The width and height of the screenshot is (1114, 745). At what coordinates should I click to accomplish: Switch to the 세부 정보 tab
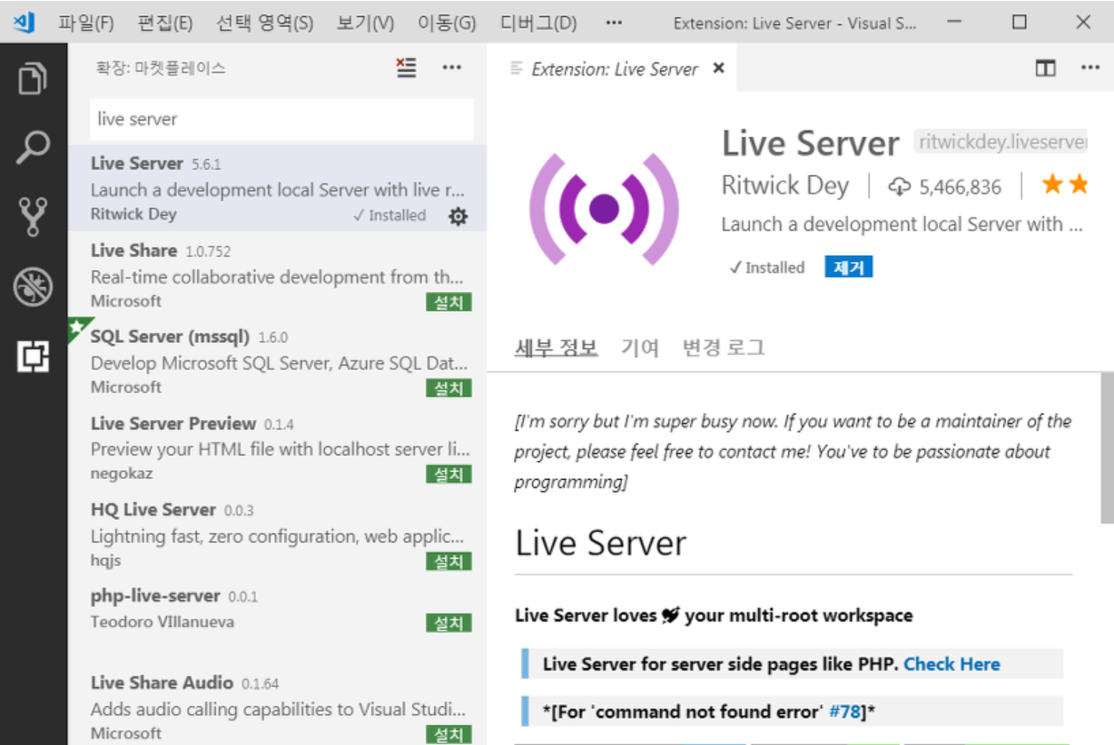[557, 348]
